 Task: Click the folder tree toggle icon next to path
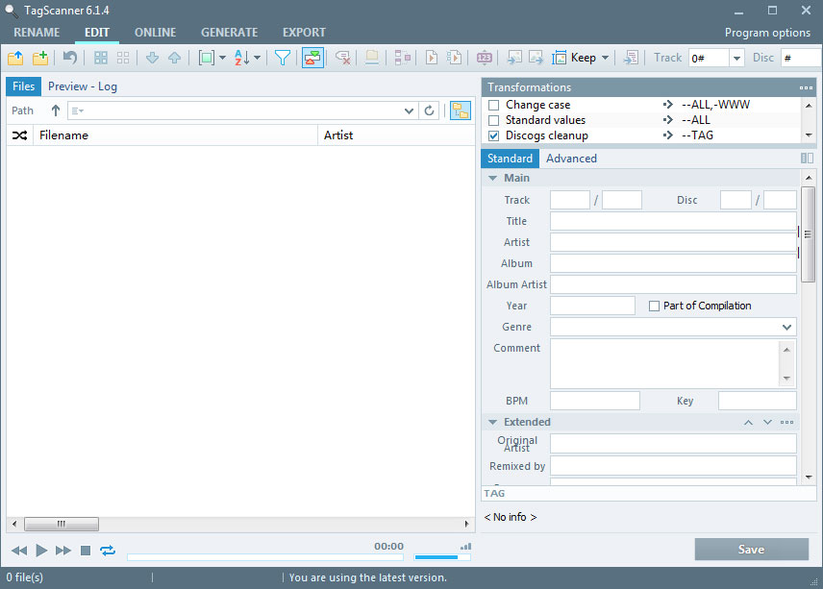(x=461, y=110)
